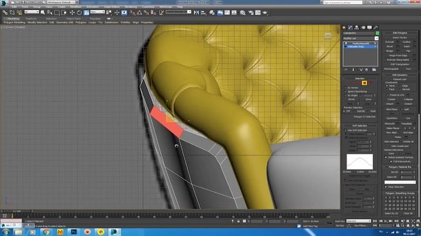Toggle Use Soft Selection checkbox
421x236 pixels.
(345, 130)
